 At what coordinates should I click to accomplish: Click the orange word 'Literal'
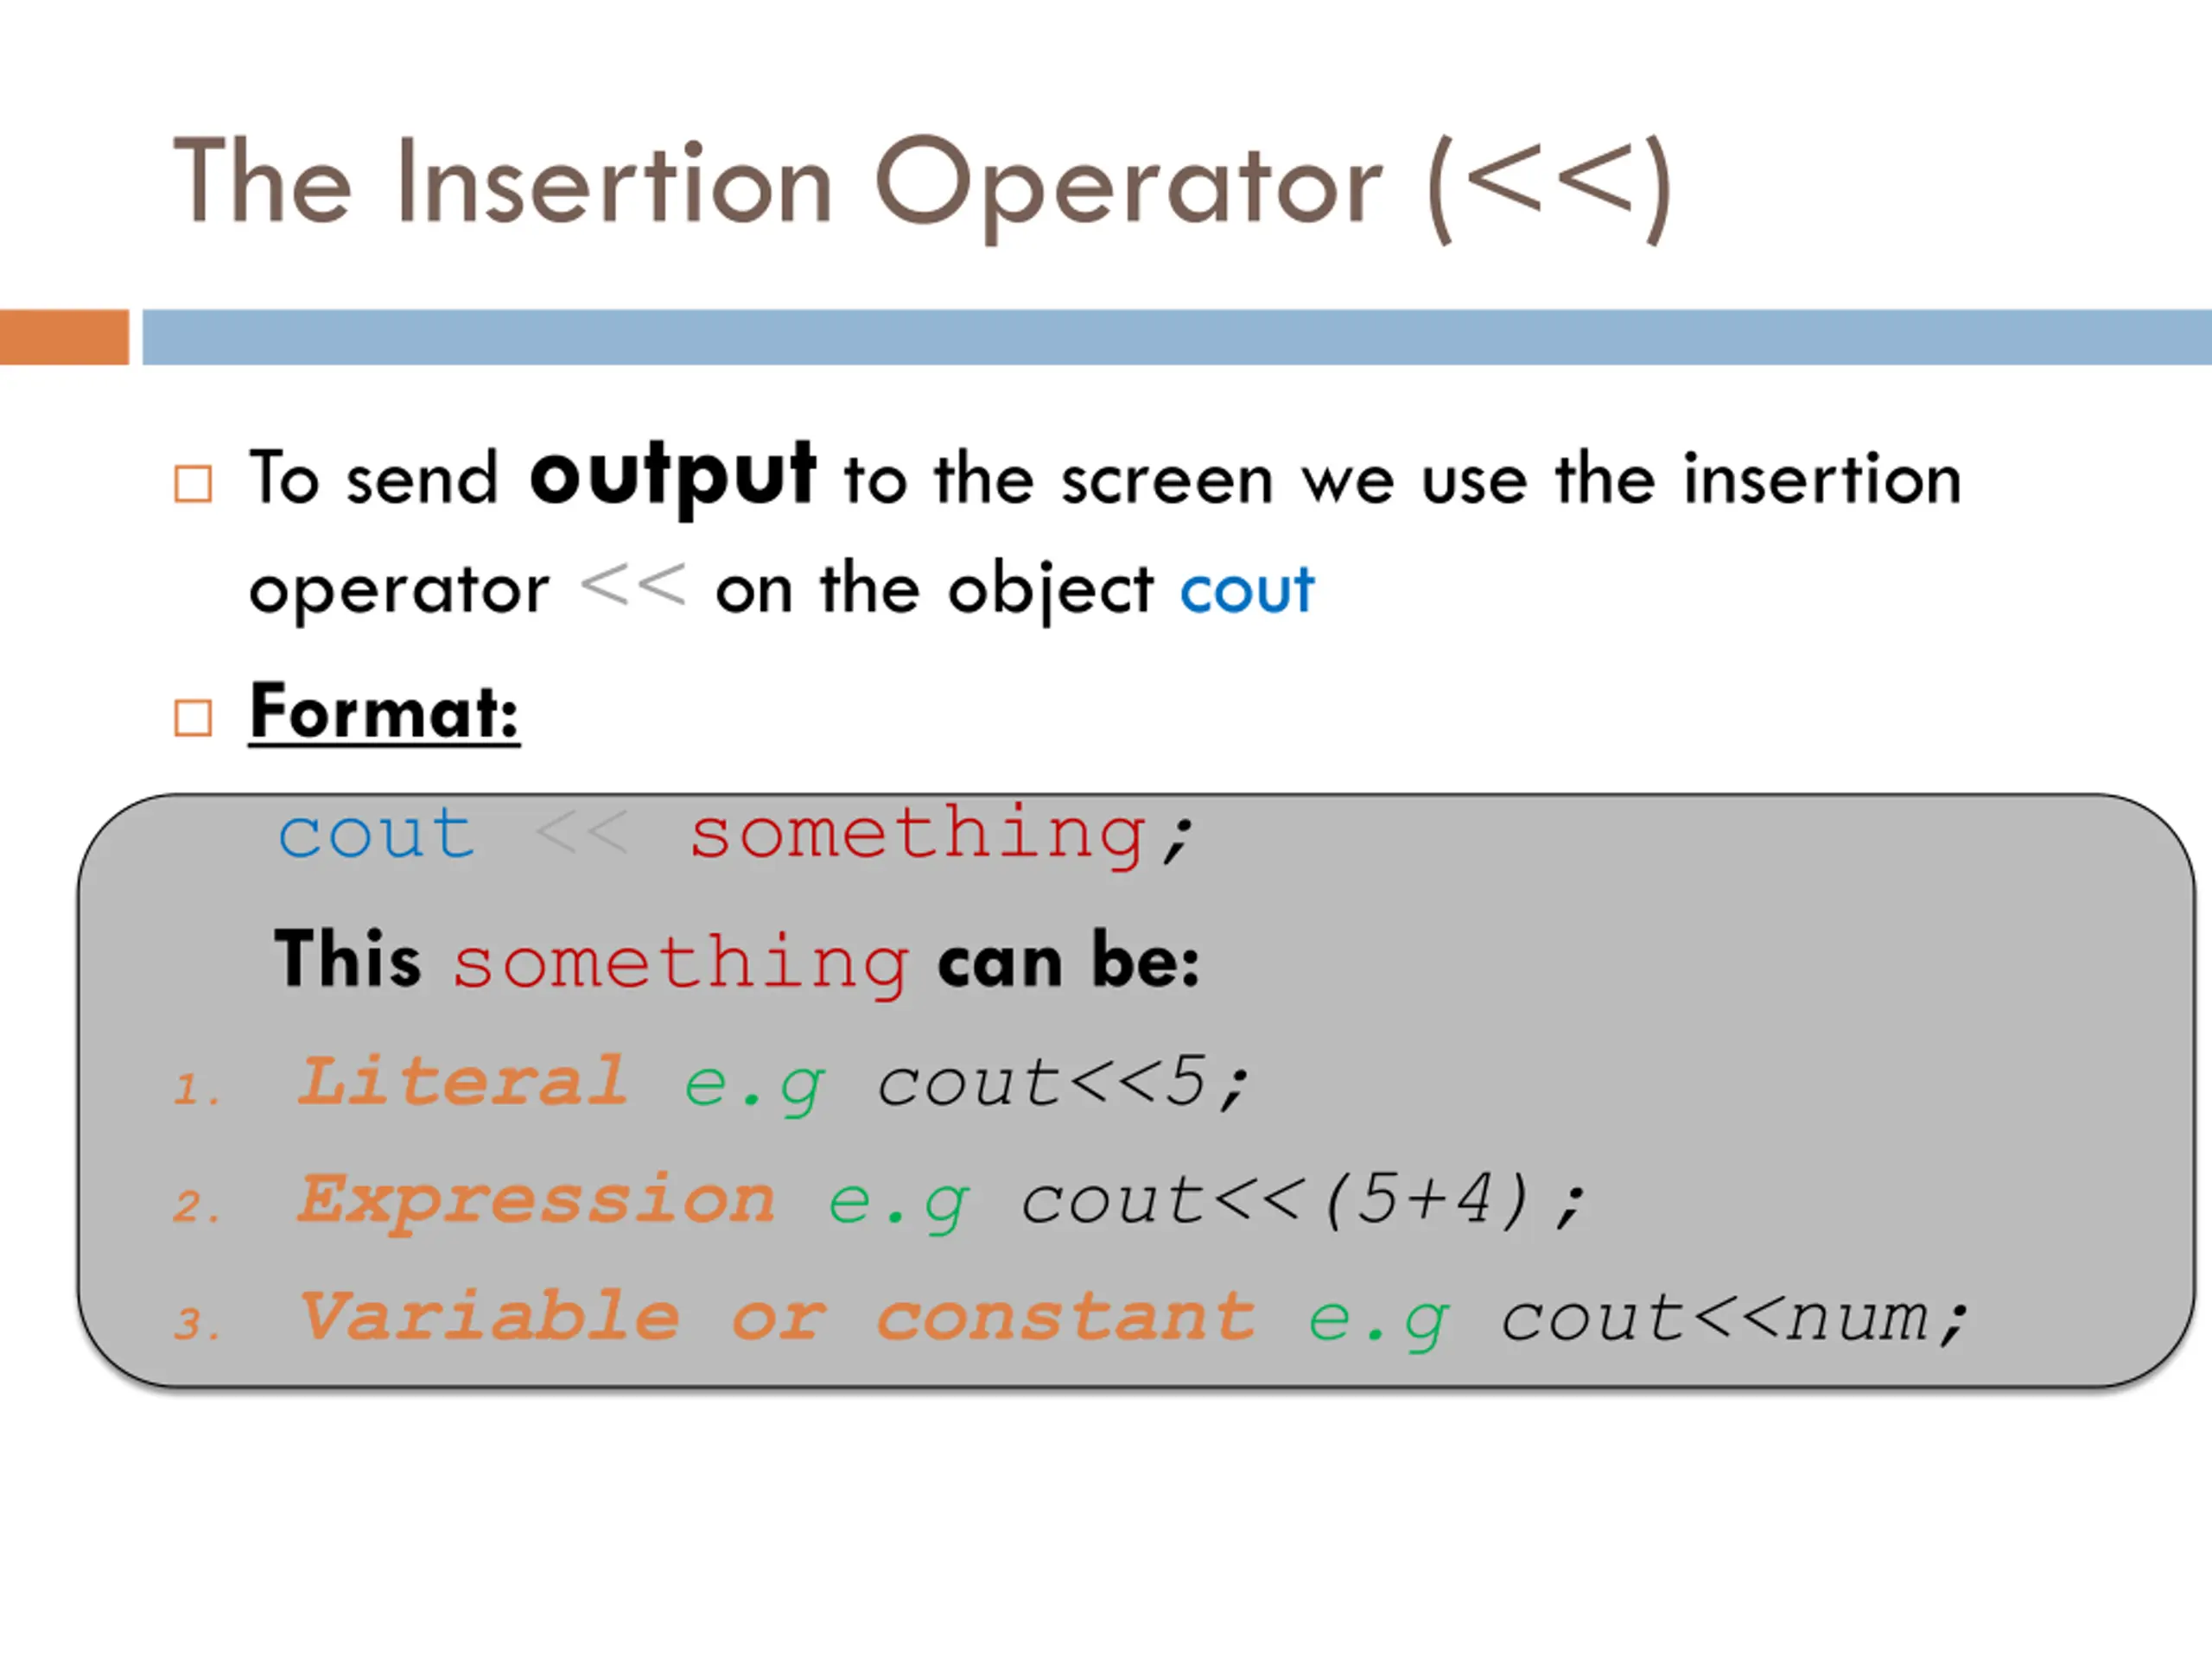pos(463,1081)
